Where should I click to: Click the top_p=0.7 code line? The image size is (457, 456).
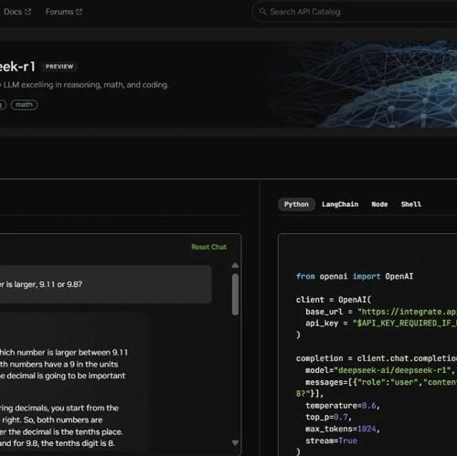click(x=329, y=418)
